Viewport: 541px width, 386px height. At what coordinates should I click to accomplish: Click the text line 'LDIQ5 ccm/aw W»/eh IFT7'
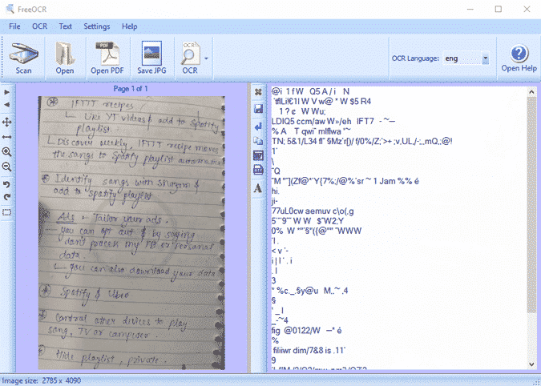[x=323, y=121]
